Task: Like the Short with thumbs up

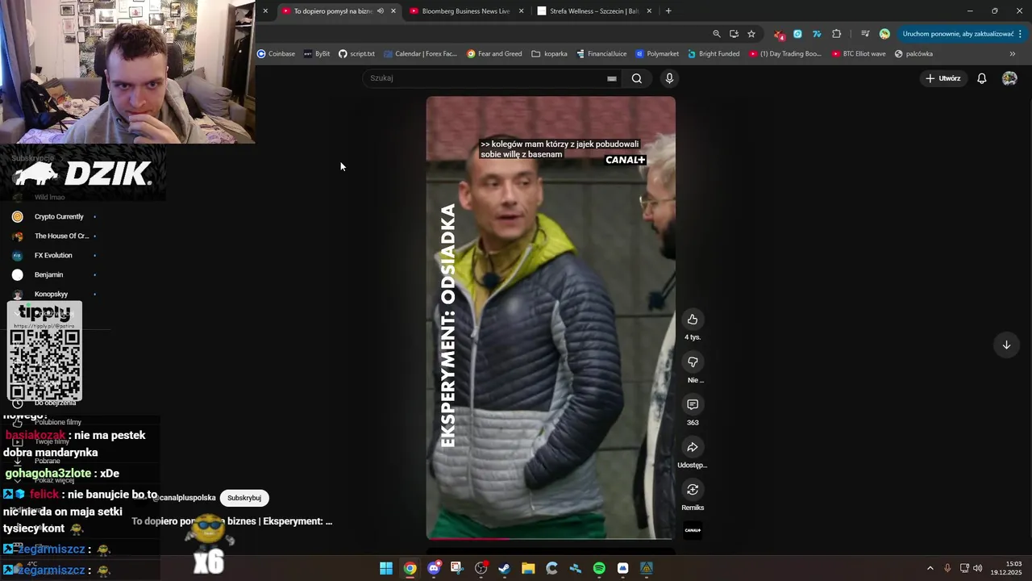Action: point(692,320)
